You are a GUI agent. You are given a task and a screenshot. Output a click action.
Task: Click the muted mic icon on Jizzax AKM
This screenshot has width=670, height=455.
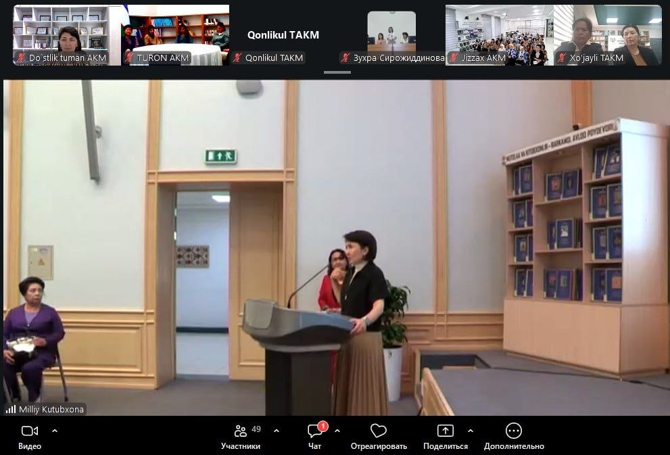click(x=454, y=58)
